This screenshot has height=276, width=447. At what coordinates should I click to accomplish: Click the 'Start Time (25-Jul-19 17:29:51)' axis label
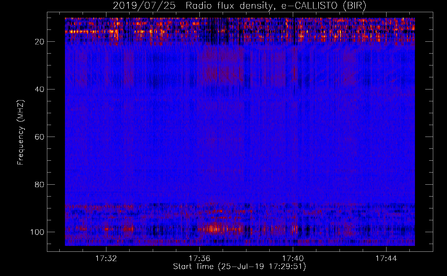coord(240,267)
